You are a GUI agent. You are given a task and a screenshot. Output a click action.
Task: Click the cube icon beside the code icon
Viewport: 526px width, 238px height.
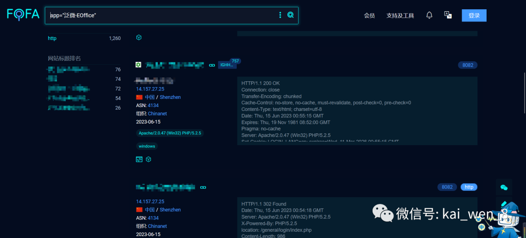149,159
